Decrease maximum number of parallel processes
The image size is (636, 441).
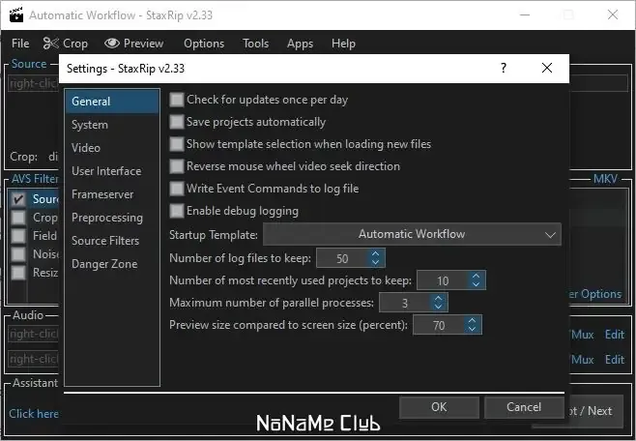tap(438, 307)
